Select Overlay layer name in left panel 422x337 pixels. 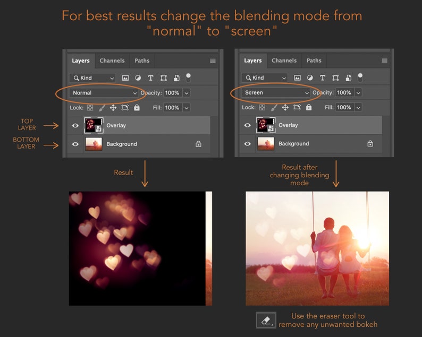(x=116, y=125)
